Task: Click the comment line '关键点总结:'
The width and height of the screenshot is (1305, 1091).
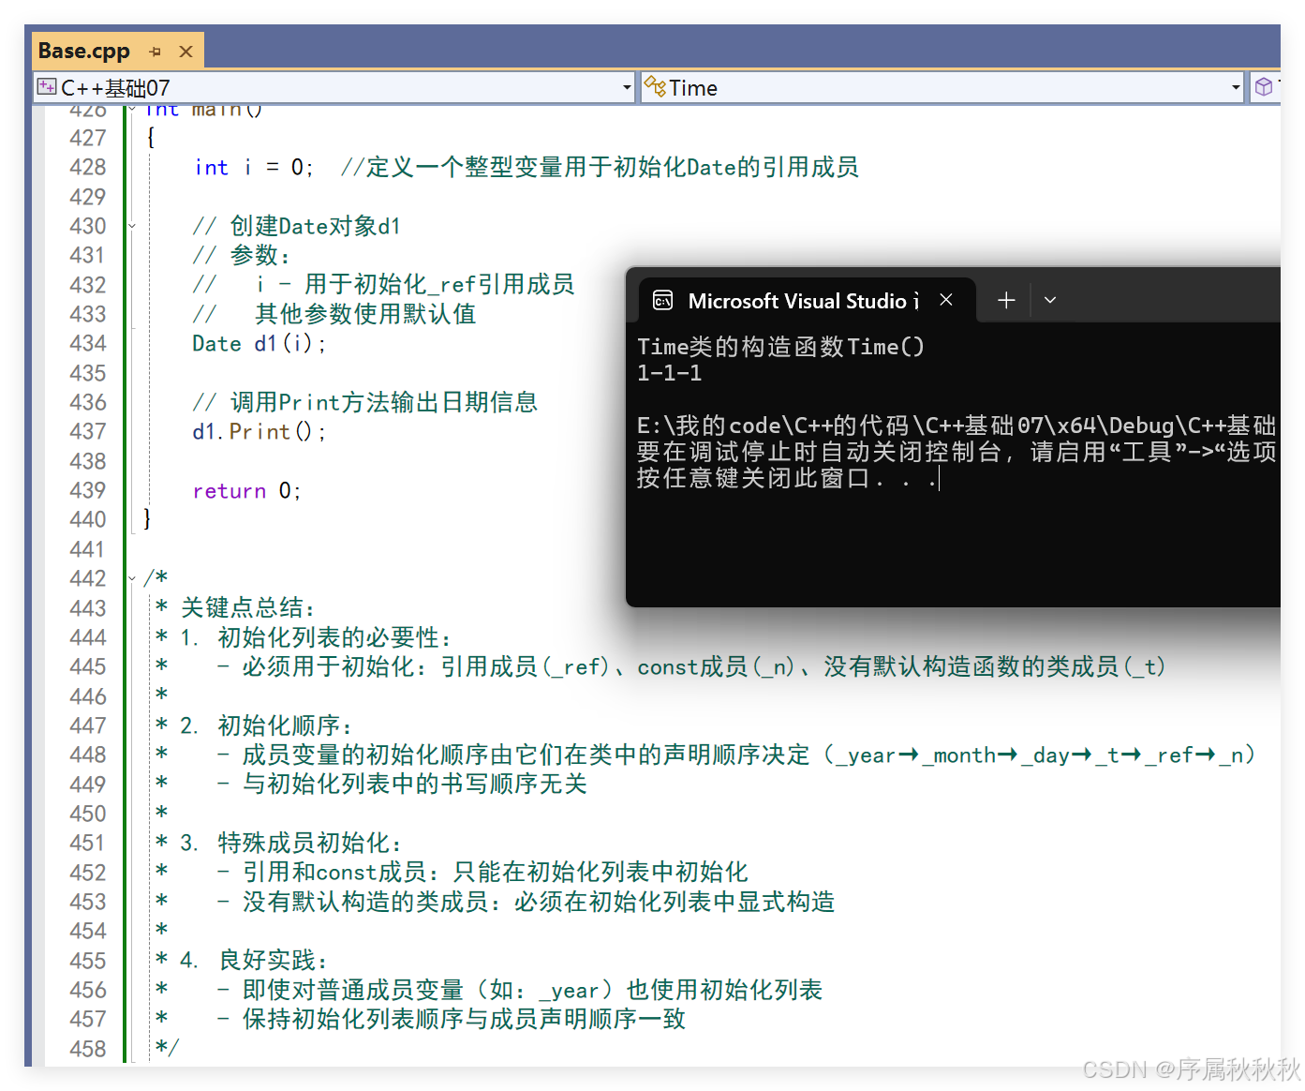Action: point(248,607)
